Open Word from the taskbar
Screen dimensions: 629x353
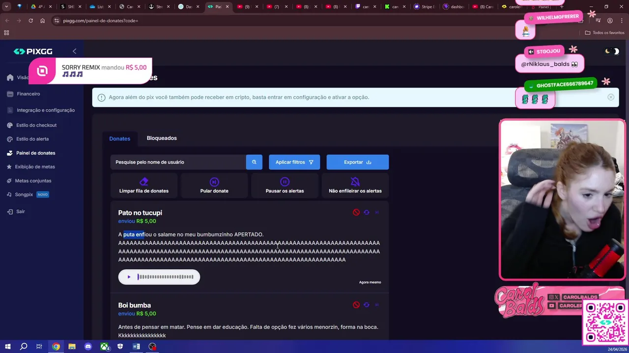click(x=136, y=347)
